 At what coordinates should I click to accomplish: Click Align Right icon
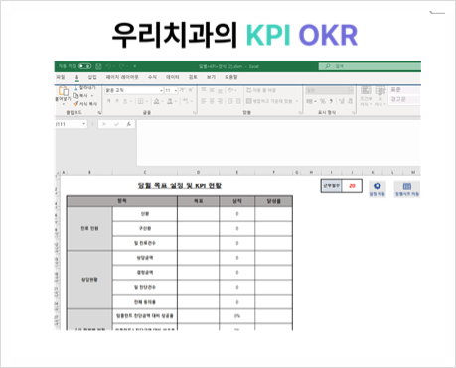[x=220, y=101]
